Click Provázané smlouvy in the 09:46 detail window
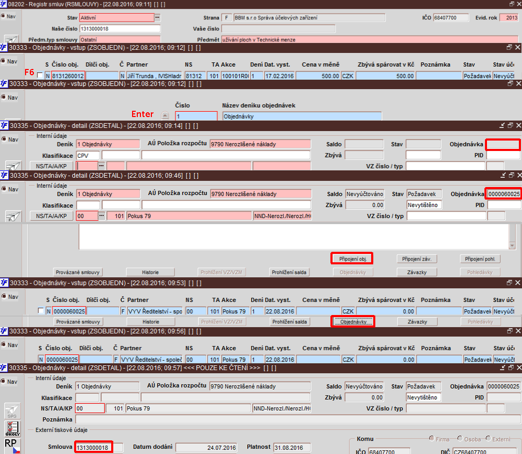 click(78, 272)
